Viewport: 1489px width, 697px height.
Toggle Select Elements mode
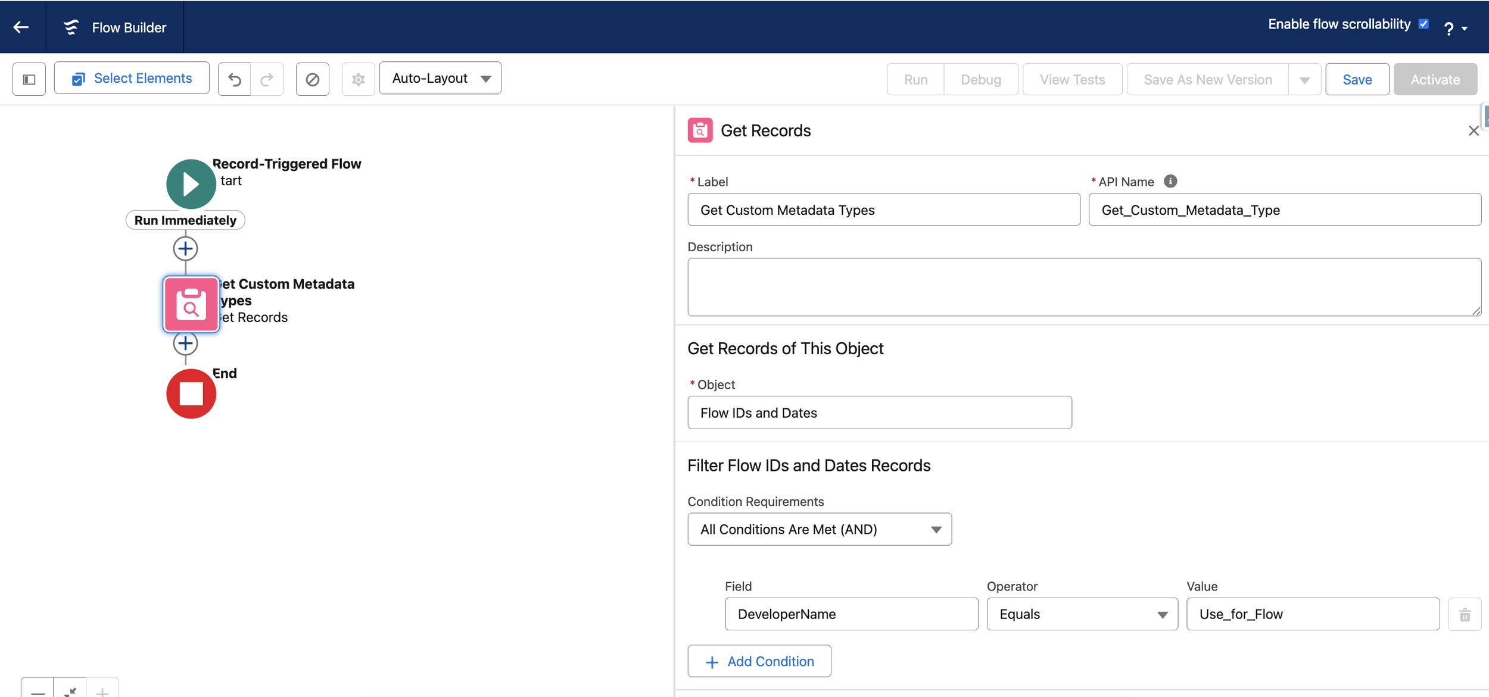[132, 79]
